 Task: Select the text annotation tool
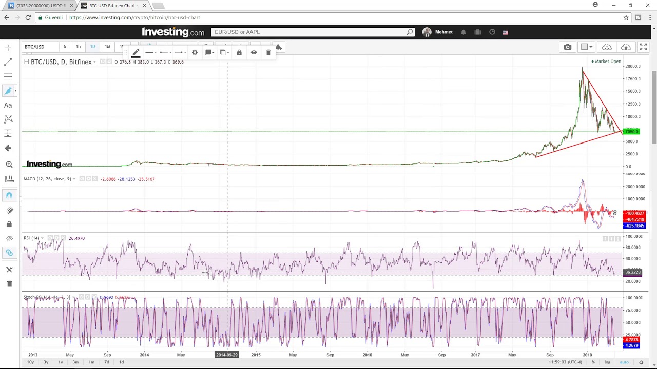(x=8, y=105)
